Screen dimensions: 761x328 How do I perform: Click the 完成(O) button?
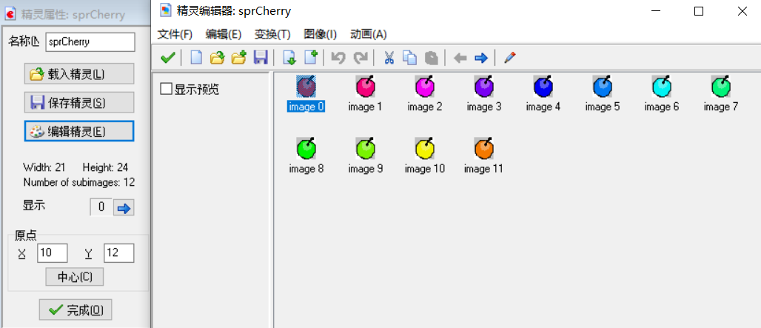[76, 310]
